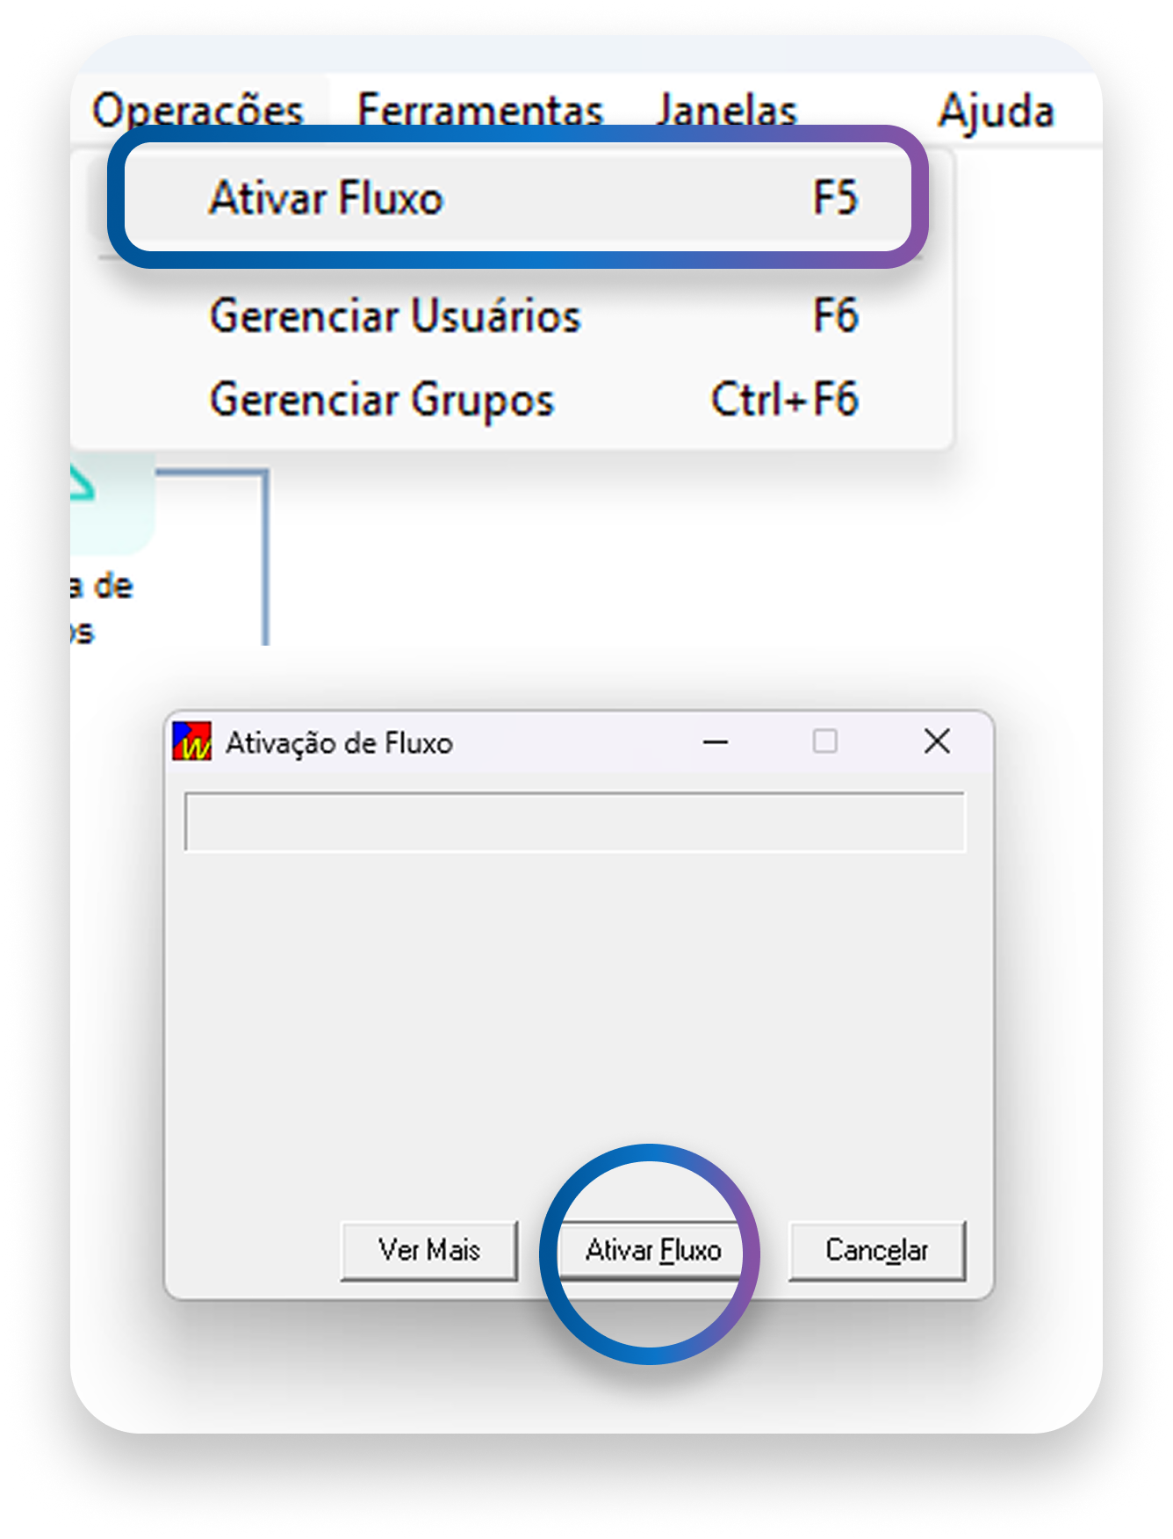Click the empty text field in the dialog
Viewport: 1173px width, 1539px height.
[x=574, y=822]
